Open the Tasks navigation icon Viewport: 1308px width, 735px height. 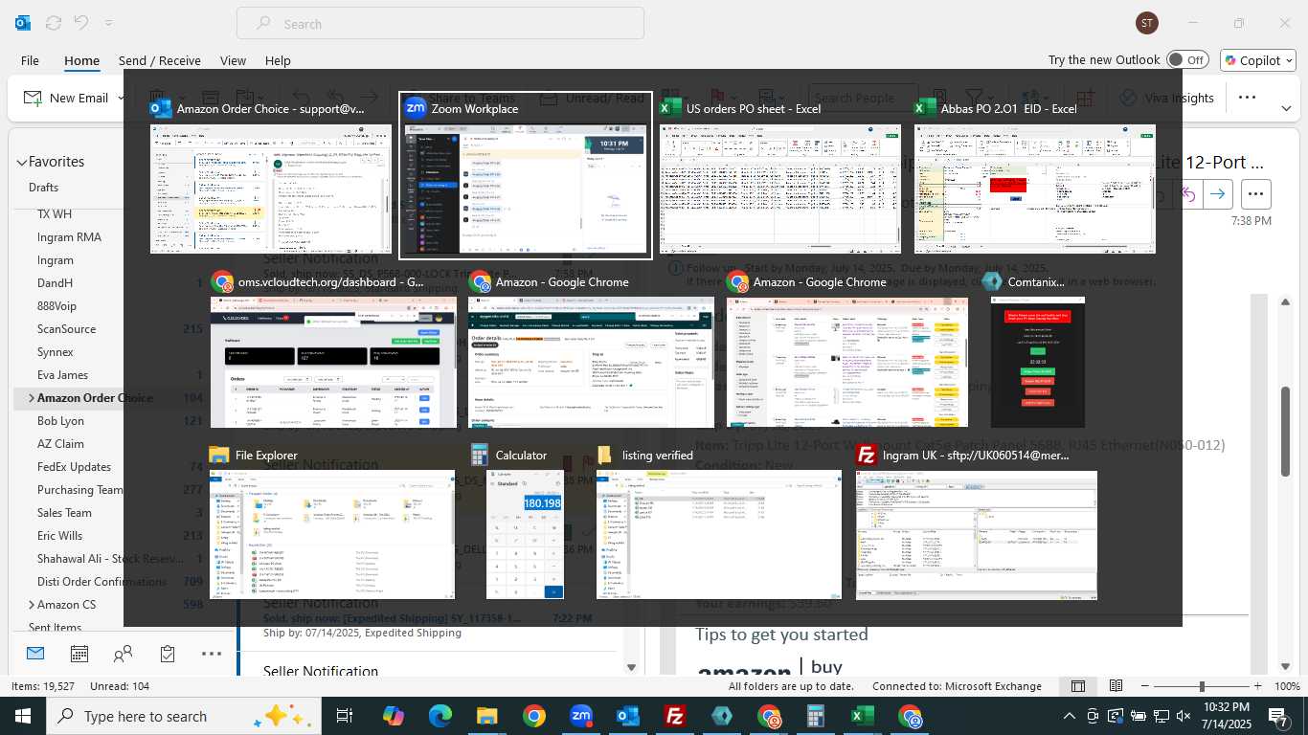click(x=168, y=654)
